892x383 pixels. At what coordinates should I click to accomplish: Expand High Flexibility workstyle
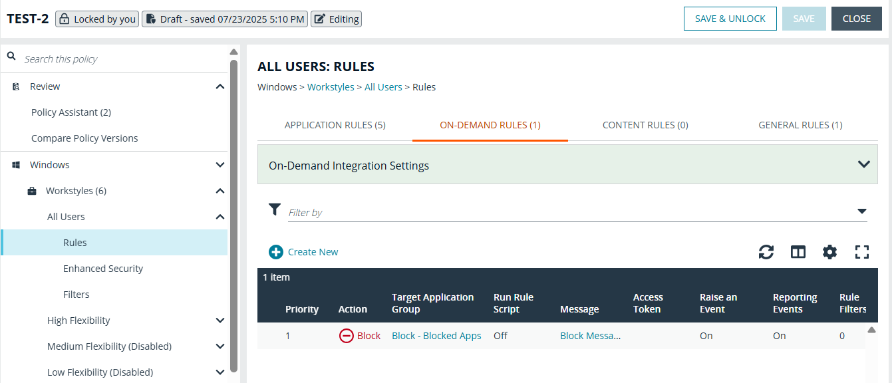[220, 320]
